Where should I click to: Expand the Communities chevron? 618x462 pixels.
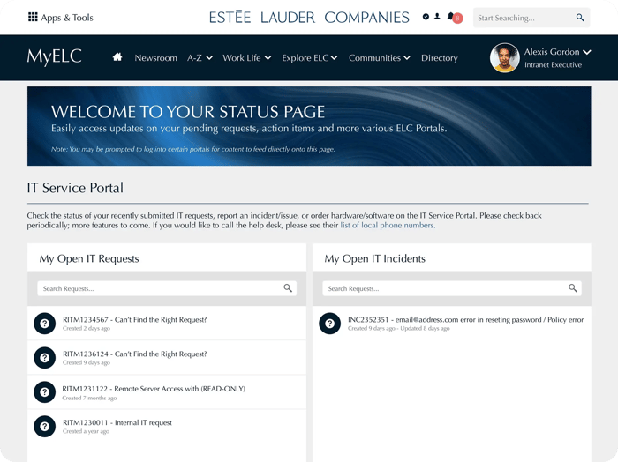coord(406,58)
